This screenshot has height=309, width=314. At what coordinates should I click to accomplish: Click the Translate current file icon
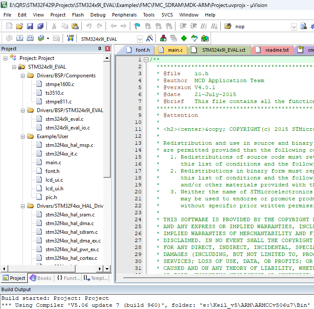pos(9,38)
